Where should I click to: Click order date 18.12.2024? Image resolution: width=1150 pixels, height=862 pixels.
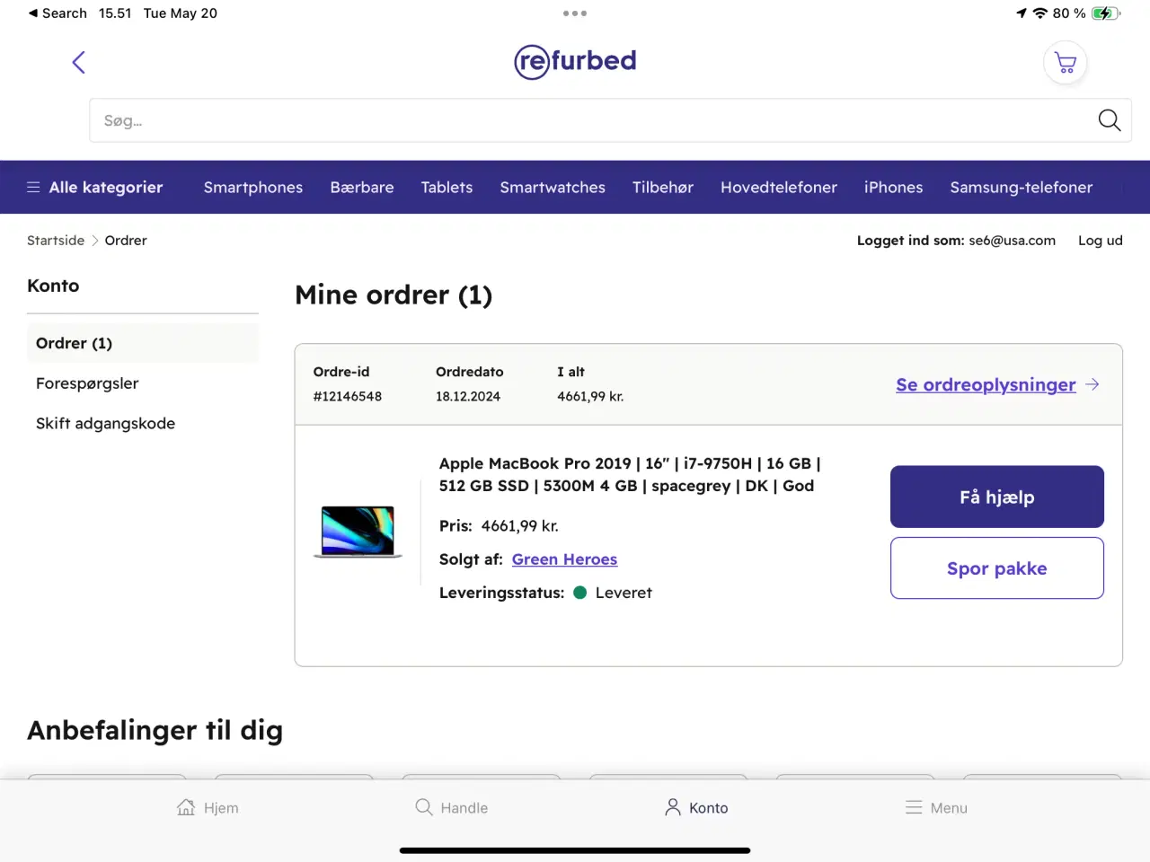point(468,396)
